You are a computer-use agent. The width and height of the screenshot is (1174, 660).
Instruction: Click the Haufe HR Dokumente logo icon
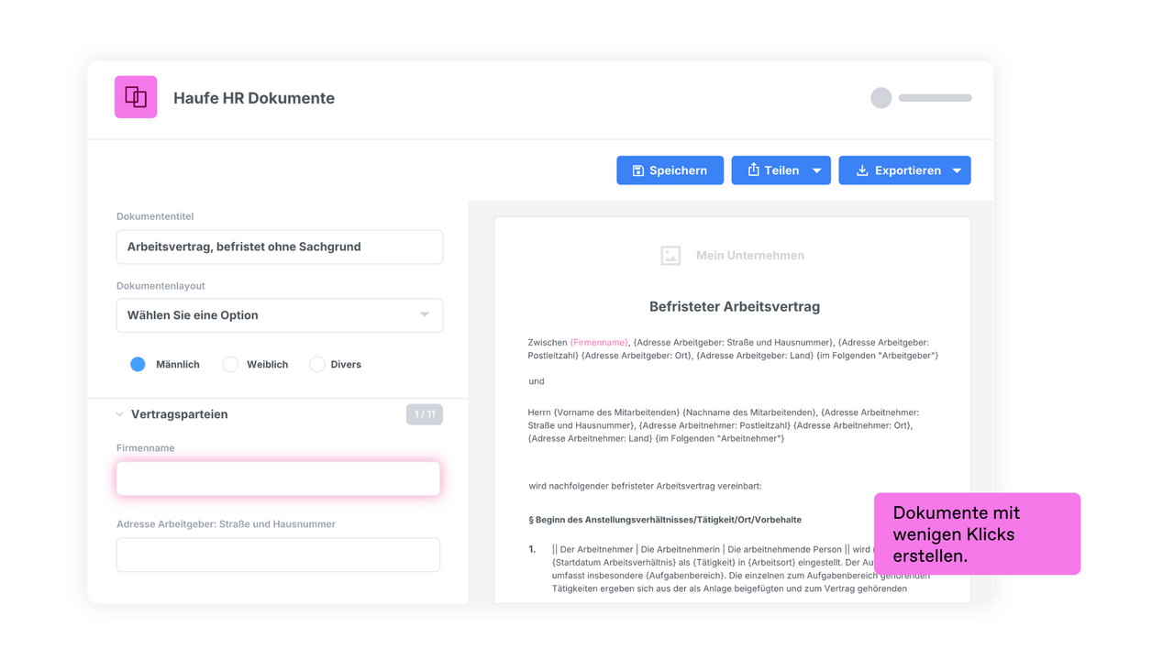(x=136, y=97)
